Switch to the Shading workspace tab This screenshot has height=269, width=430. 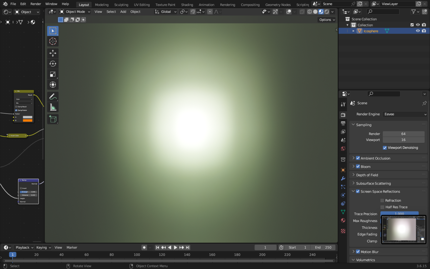(187, 5)
